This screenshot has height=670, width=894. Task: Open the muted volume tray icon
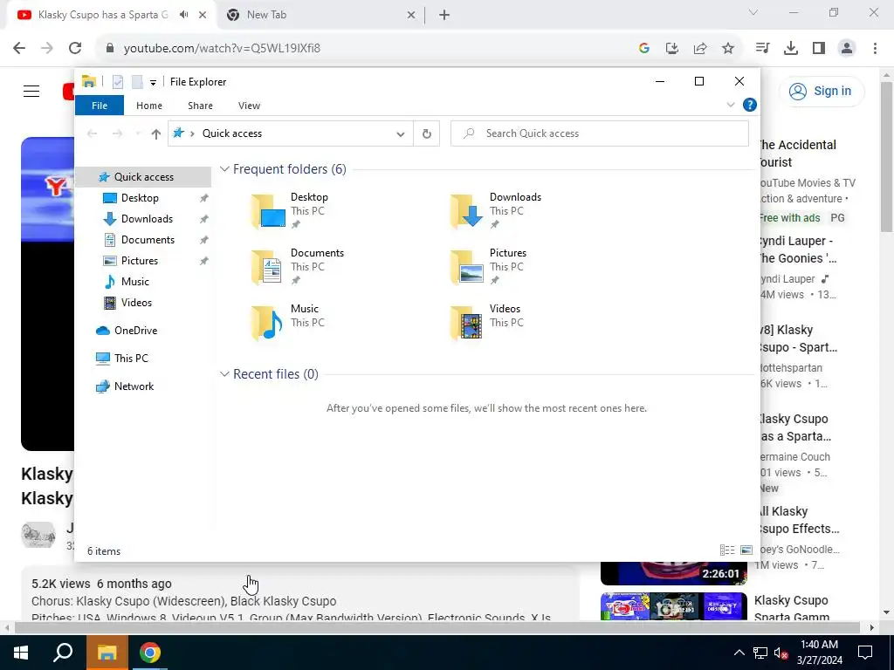(x=781, y=653)
